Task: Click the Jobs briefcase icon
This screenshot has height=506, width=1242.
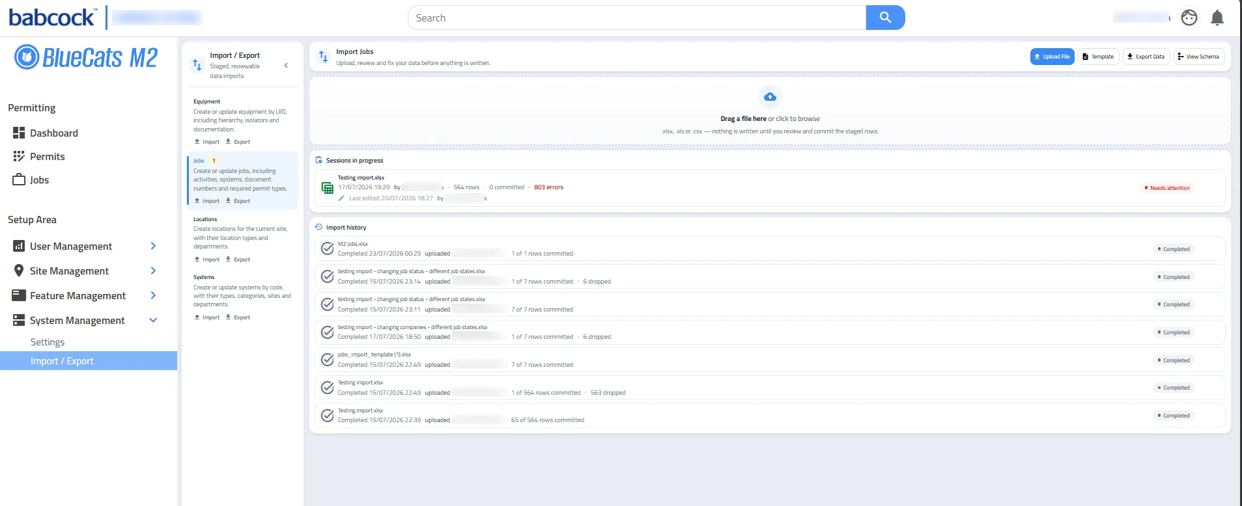Action: coord(19,180)
